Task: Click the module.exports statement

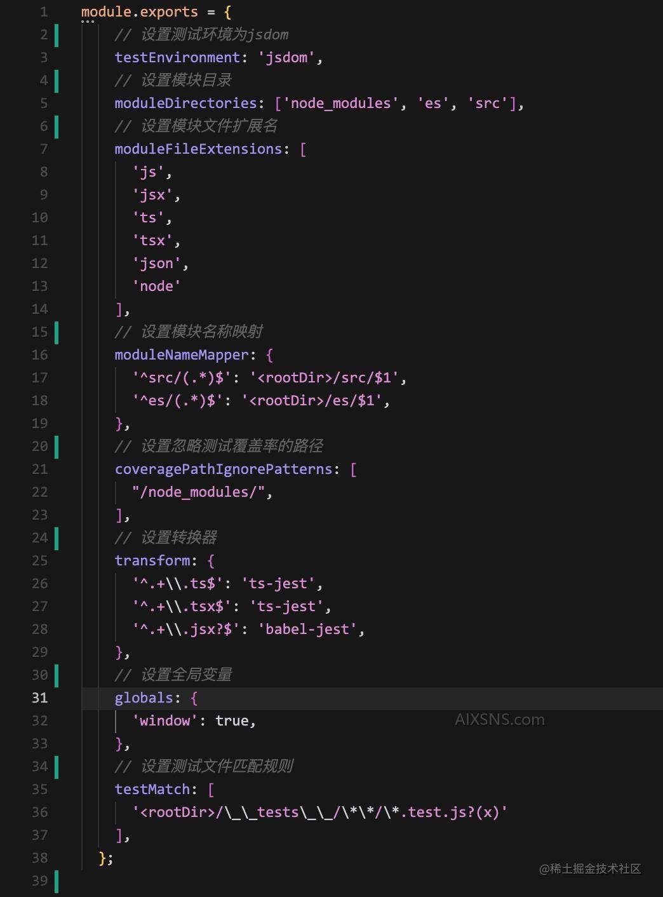Action: click(140, 12)
